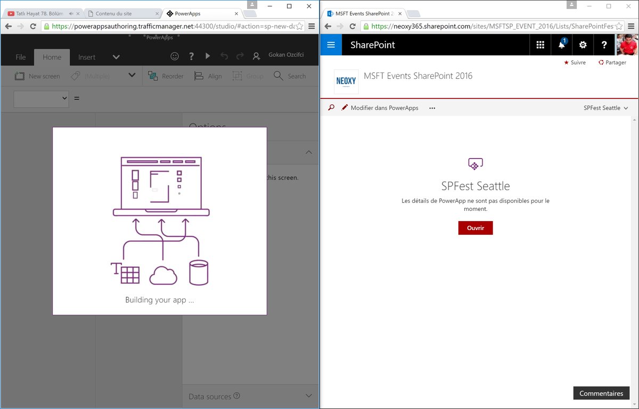Click the red Ouvrir button

click(476, 228)
